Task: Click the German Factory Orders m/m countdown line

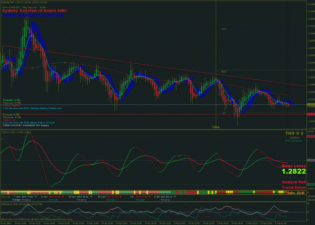Action: (32, 108)
